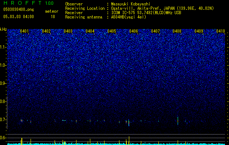Viewport: 229px width, 145px height.
Task: Click the 'Receiver' field label
Action: 74,13
